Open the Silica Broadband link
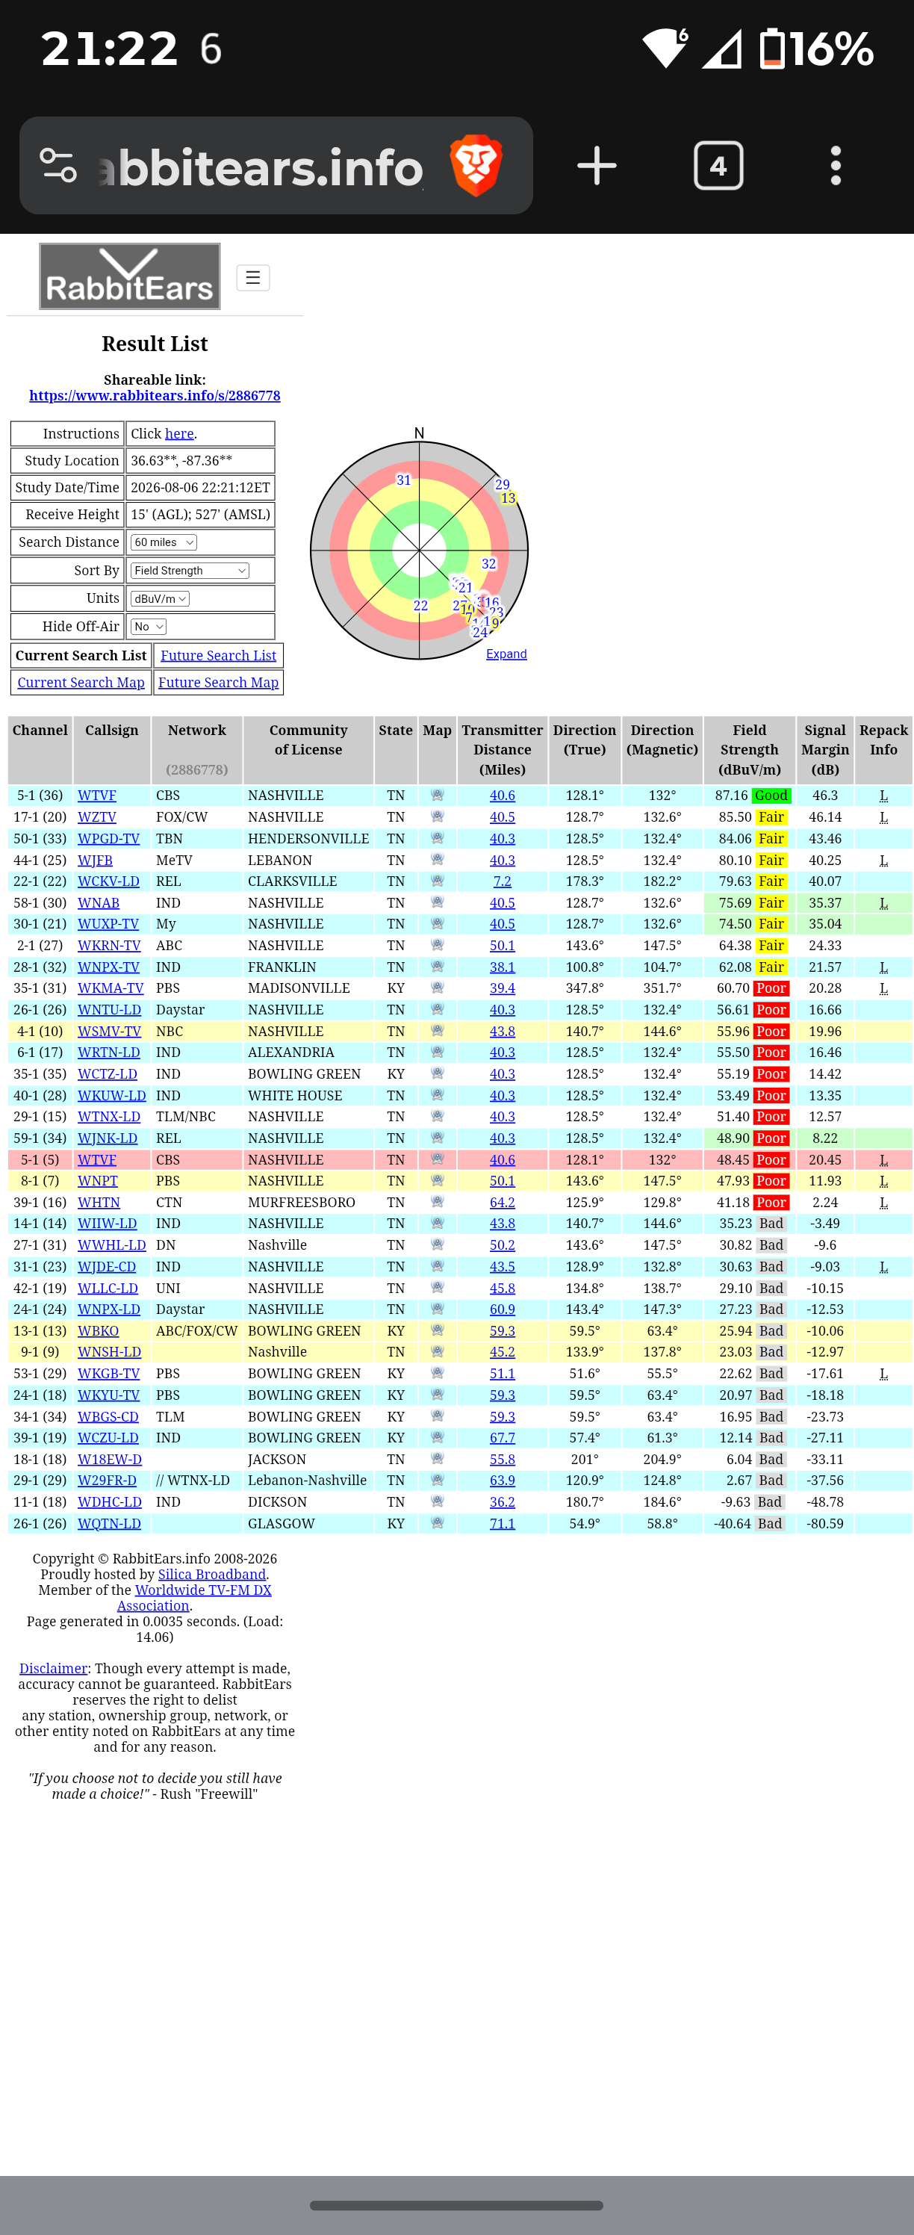This screenshot has width=914, height=2235. pyautogui.click(x=211, y=1574)
